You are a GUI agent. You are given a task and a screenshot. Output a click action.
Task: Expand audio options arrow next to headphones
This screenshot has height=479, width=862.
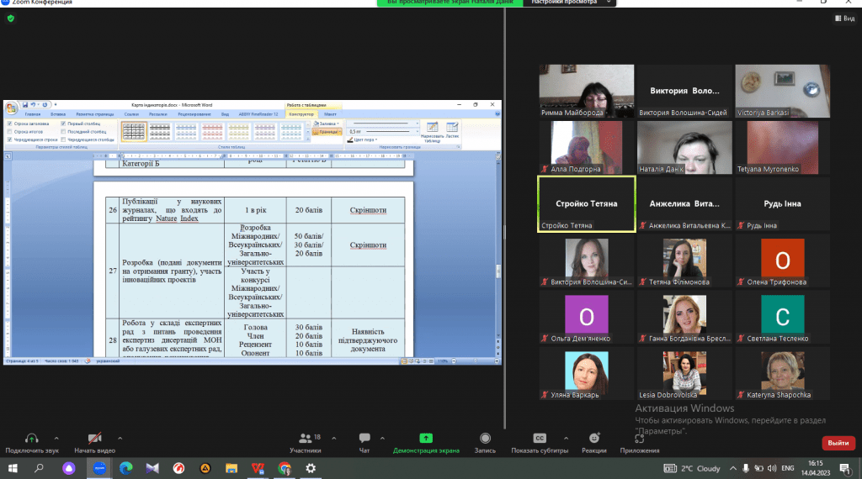56,438
